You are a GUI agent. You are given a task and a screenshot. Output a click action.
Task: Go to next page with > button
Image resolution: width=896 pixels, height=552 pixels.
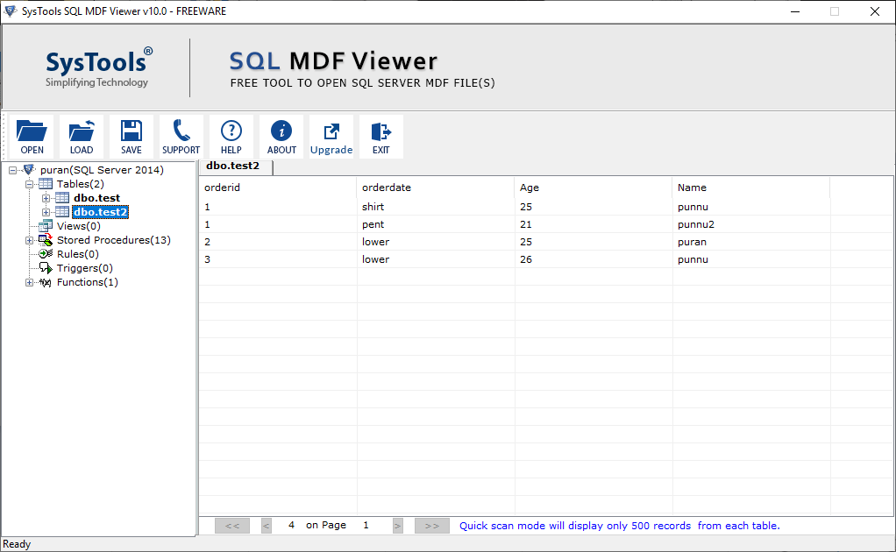[398, 526]
